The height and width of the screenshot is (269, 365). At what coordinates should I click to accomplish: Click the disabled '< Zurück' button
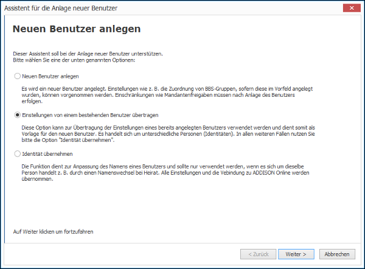(258, 254)
